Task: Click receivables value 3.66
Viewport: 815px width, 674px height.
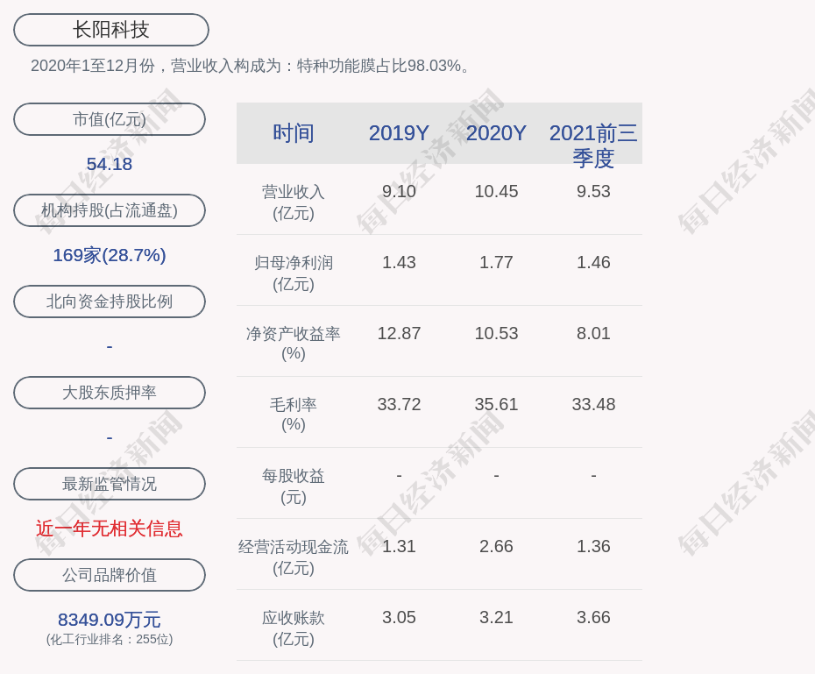Action: click(593, 617)
